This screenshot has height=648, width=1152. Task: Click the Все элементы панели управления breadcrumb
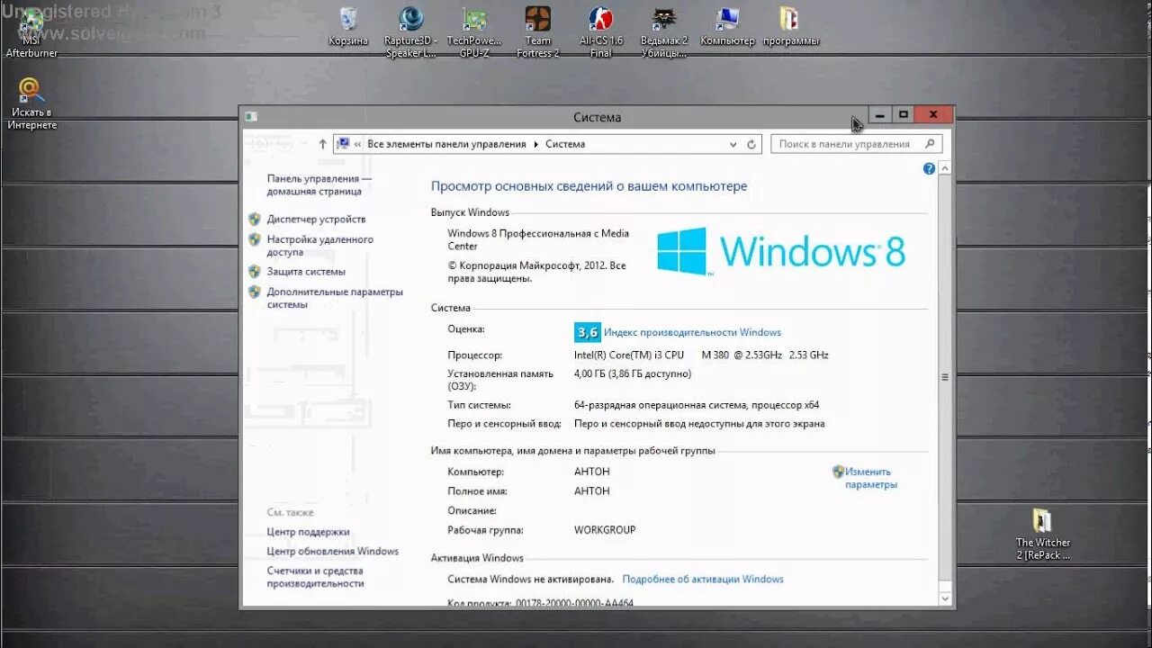(446, 144)
